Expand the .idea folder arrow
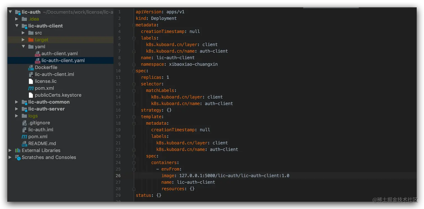The image size is (424, 209). point(17,19)
